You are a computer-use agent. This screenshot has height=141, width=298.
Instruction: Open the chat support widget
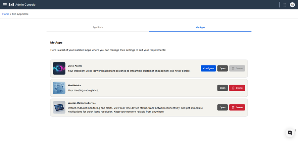pyautogui.click(x=290, y=132)
